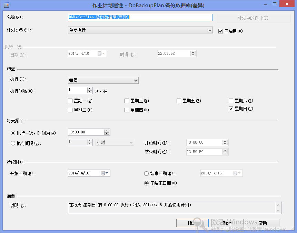Click into the 名称 text field
Image resolution: width=297 pixels, height=233 pixels.
click(x=140, y=17)
